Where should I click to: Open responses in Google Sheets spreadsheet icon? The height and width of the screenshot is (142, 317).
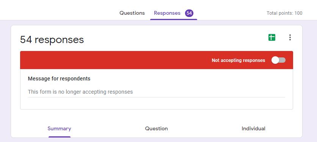[272, 37]
